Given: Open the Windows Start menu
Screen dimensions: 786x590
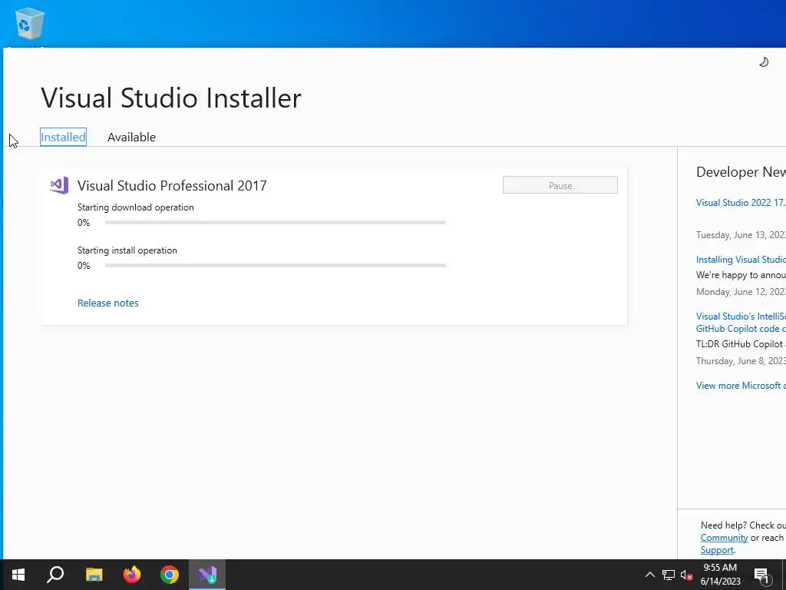Looking at the screenshot, I should point(18,575).
